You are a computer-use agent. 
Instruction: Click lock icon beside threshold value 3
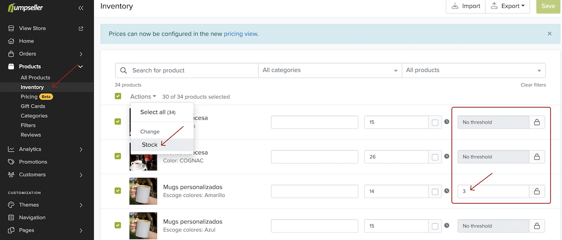pos(537,191)
